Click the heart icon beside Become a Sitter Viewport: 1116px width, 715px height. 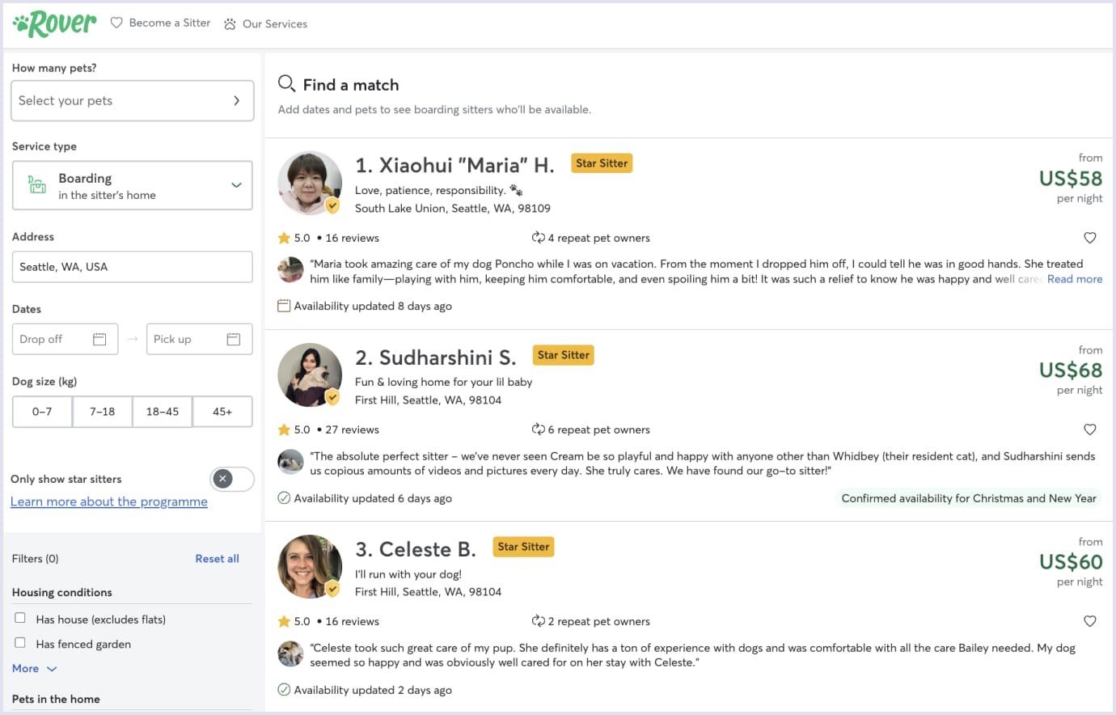116,23
